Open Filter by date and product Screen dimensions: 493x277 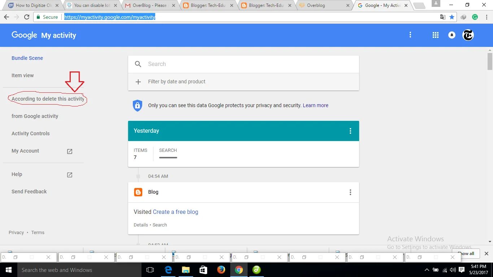pos(244,82)
